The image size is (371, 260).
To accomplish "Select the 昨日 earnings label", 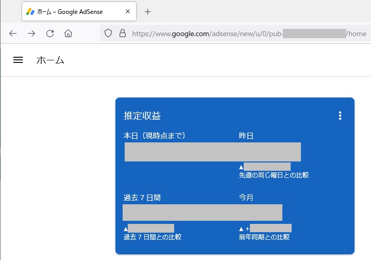I will tap(246, 136).
